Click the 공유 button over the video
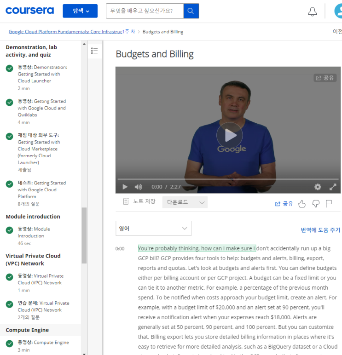 [325, 78]
